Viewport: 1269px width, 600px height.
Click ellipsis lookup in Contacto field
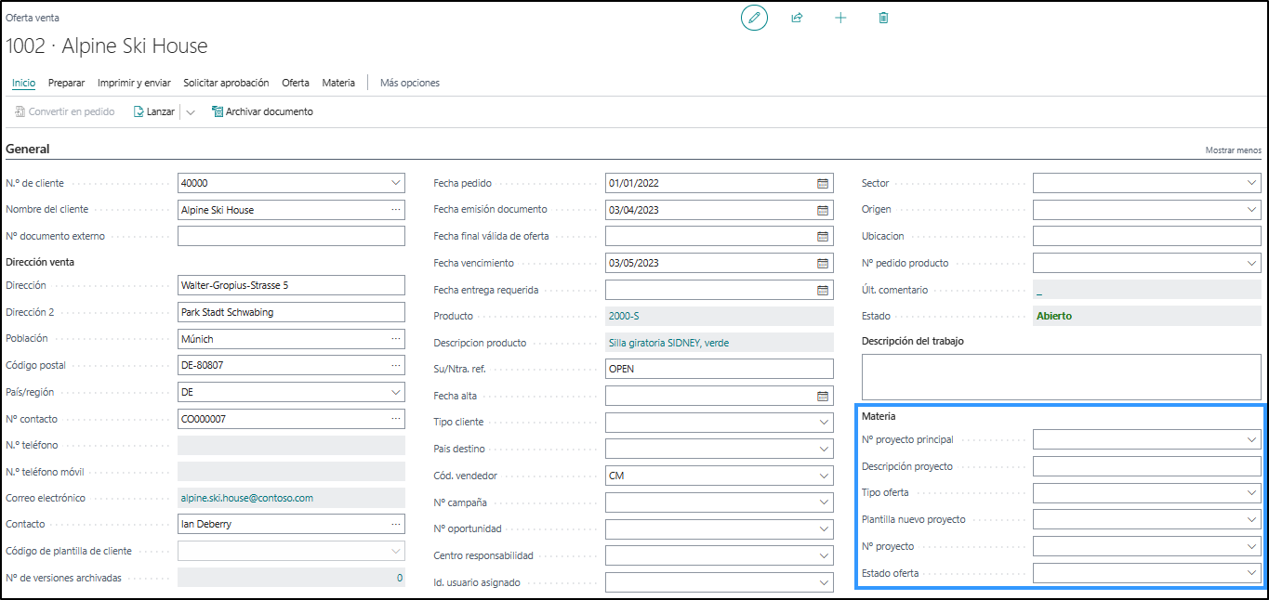tap(396, 524)
